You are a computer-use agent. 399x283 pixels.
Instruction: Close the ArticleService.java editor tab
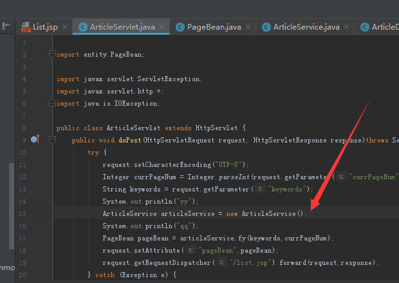347,27
